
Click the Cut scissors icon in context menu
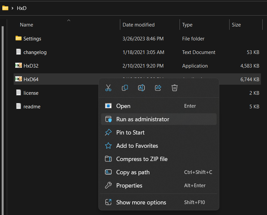[108, 88]
